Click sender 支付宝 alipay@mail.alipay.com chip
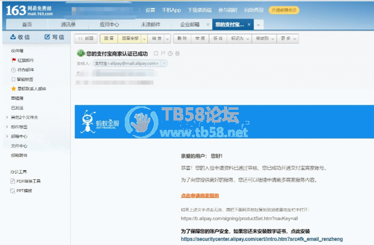 tap(127, 63)
